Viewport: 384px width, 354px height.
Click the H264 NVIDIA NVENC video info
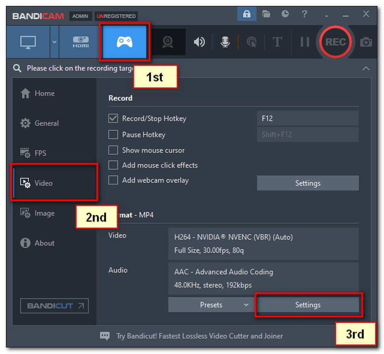[264, 244]
